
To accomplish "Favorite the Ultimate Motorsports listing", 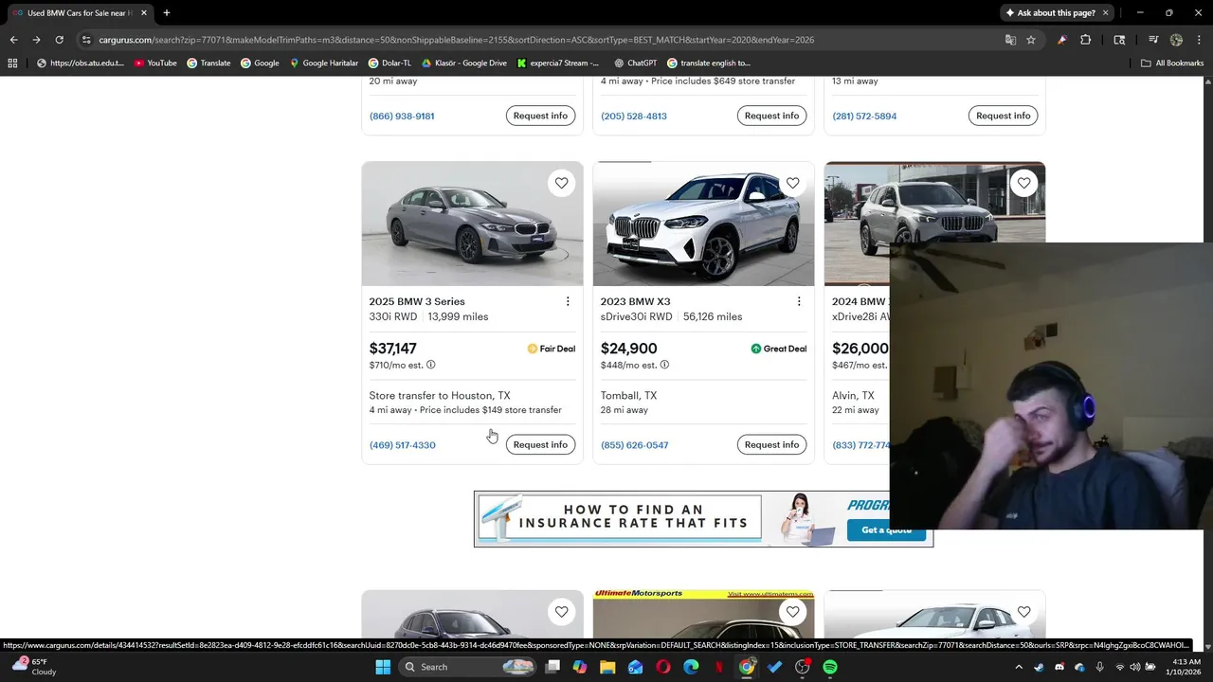I will click(x=793, y=612).
